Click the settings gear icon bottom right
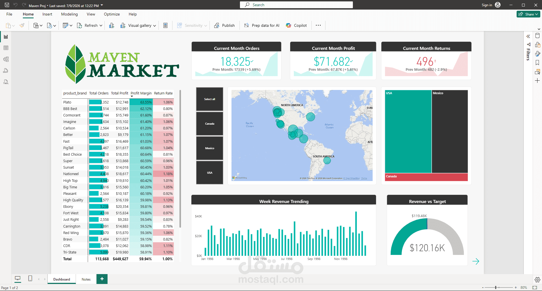The image size is (542, 291). tap(537, 280)
